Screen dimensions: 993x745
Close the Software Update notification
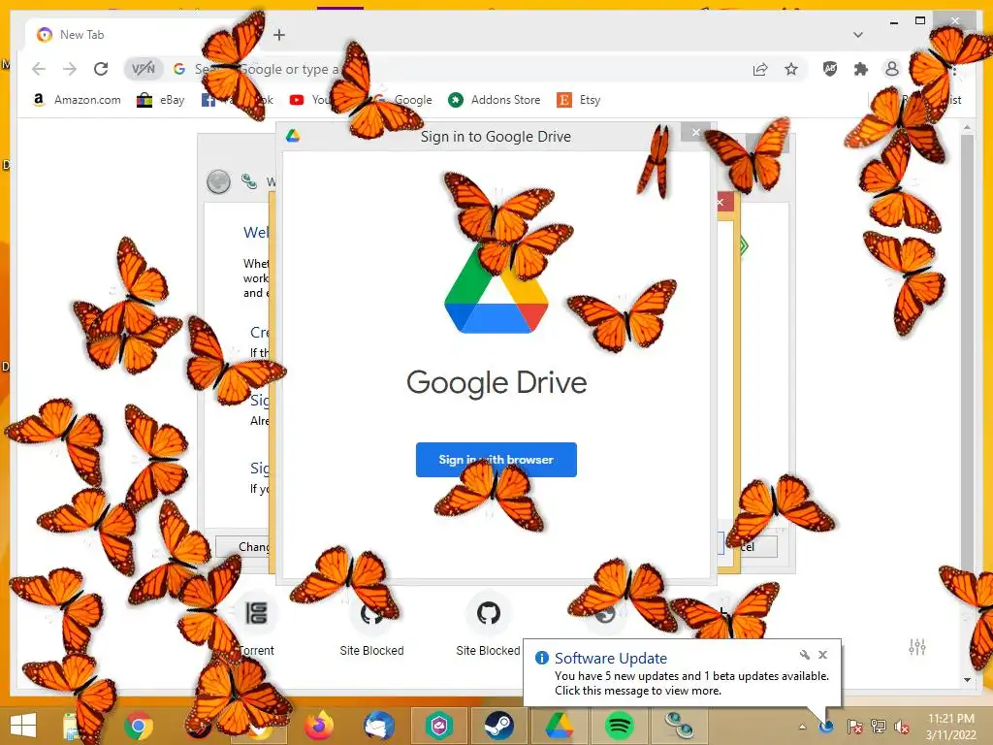coord(822,655)
